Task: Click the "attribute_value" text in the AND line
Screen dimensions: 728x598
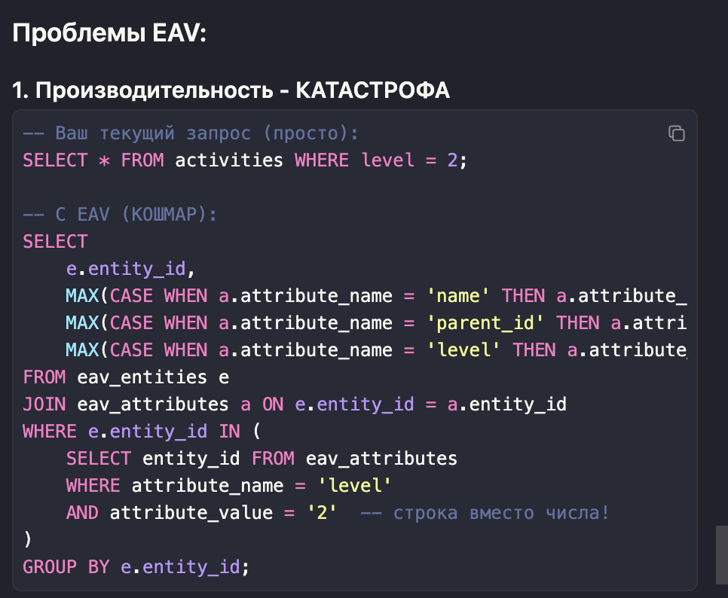Action: [191, 513]
